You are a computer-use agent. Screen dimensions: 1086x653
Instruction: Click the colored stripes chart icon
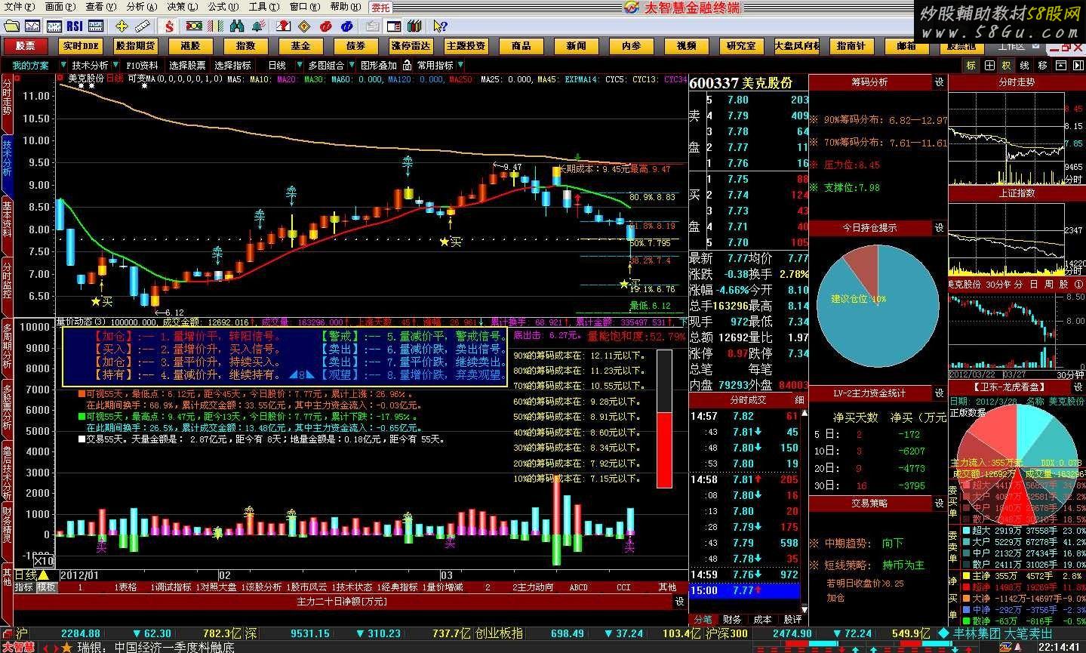point(215,26)
